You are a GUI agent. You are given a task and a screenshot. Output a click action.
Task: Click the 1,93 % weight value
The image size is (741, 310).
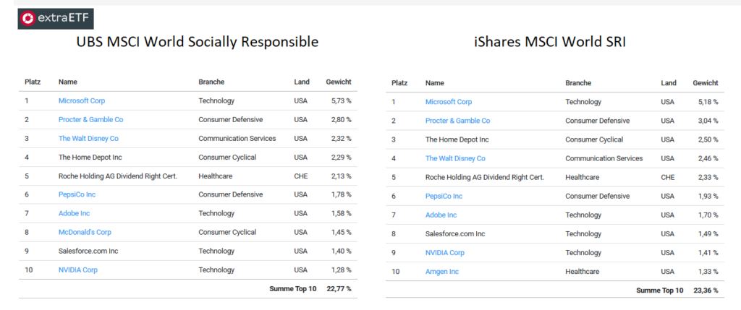tap(708, 196)
